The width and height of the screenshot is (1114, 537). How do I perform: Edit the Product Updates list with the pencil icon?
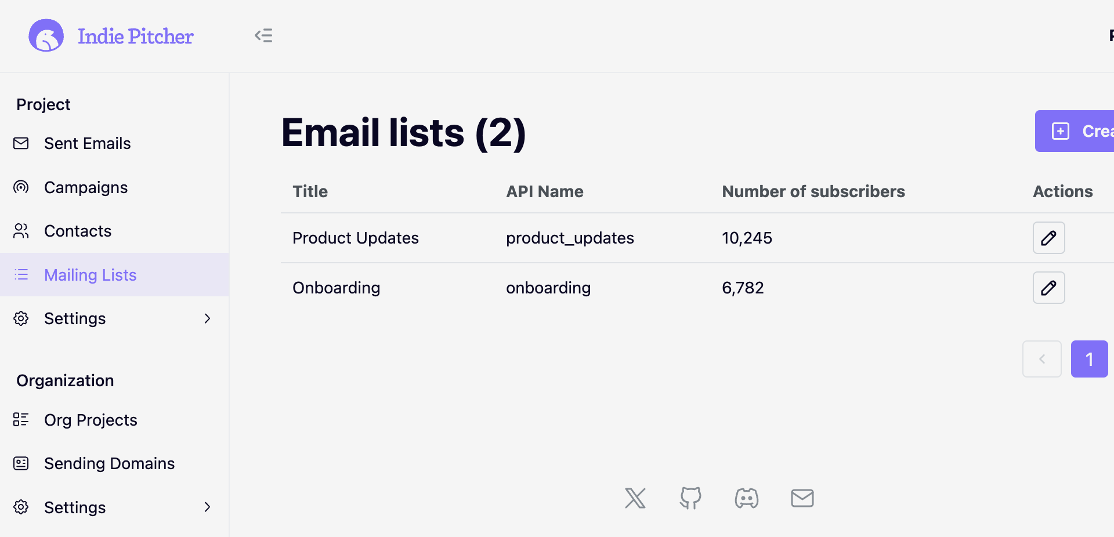(1048, 238)
